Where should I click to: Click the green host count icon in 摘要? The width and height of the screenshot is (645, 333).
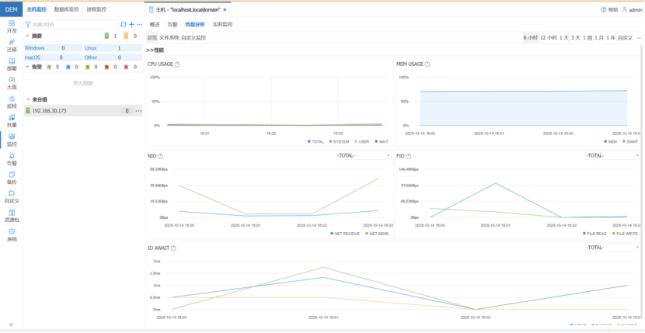(x=106, y=36)
